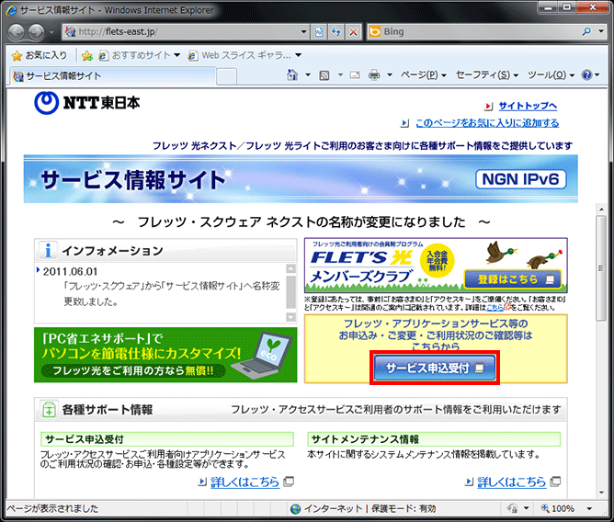Click the Refresh page icon
This screenshot has width=614, height=522.
click(x=336, y=32)
